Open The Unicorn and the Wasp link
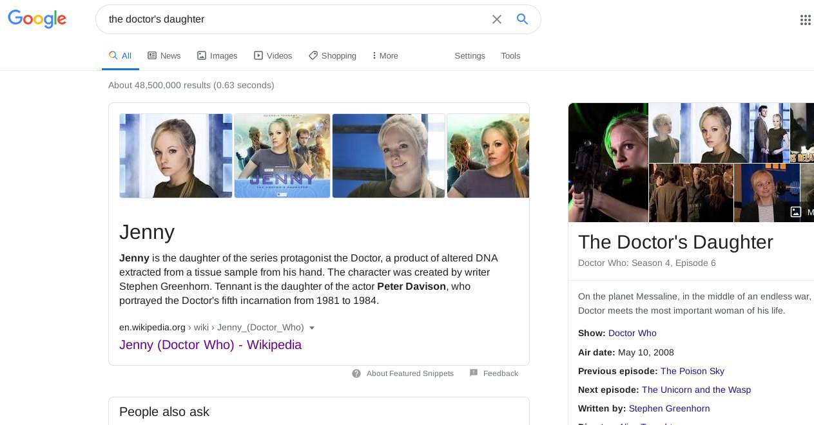814x425 pixels. click(696, 390)
